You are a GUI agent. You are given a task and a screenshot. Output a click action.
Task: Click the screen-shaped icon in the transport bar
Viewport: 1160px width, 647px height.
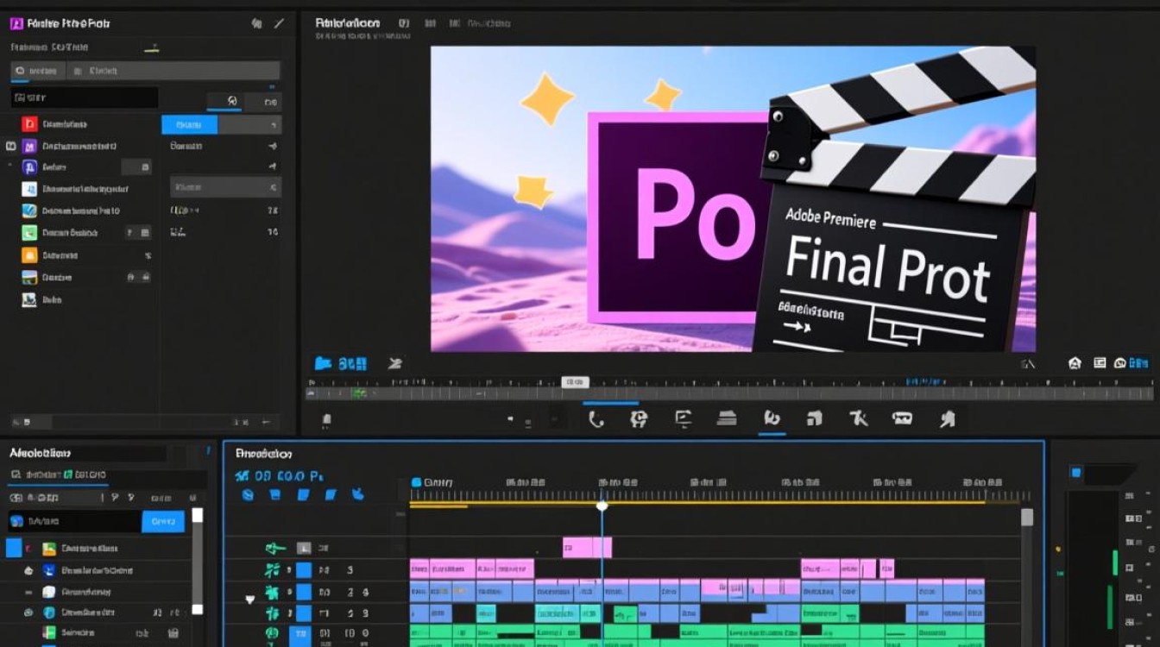[x=683, y=419]
